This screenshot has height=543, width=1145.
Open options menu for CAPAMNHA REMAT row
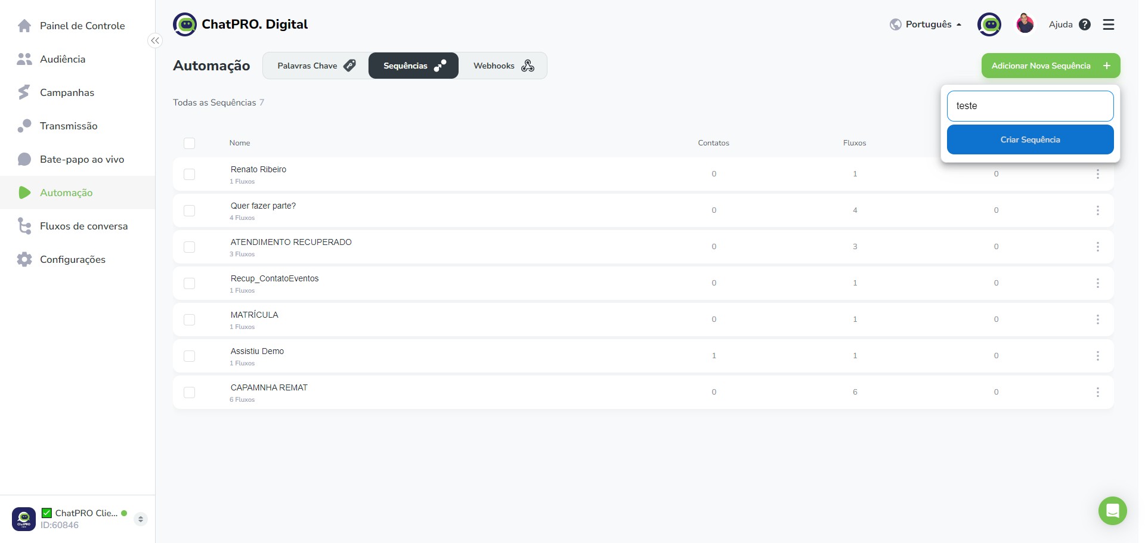1097,392
